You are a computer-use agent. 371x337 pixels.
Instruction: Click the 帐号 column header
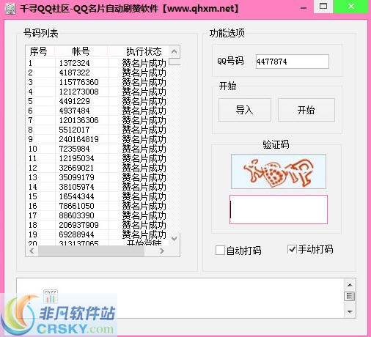coord(81,51)
